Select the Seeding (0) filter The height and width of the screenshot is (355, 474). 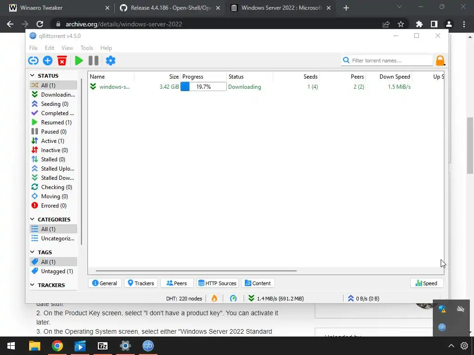[x=54, y=104]
